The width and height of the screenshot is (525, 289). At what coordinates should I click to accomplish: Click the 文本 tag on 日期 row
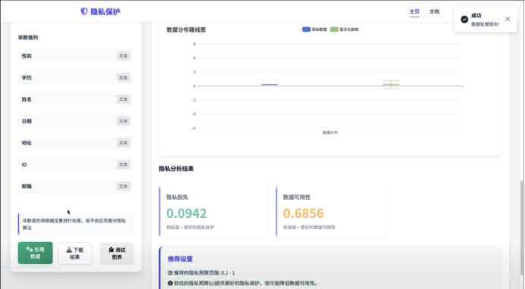(x=123, y=121)
